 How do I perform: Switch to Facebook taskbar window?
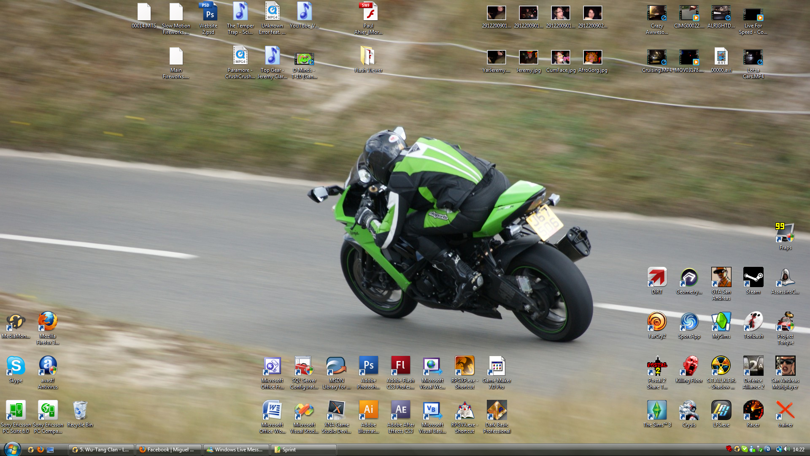pos(168,450)
